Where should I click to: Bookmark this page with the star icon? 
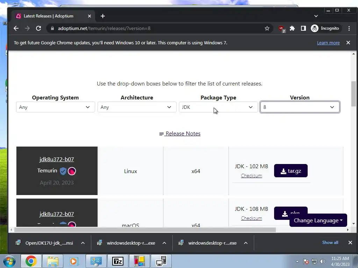click(267, 28)
